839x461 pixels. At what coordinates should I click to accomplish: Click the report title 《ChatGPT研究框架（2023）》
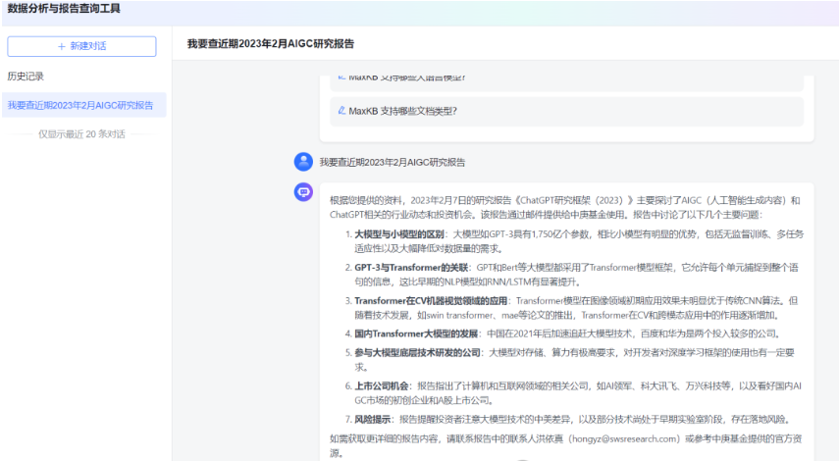coord(573,200)
